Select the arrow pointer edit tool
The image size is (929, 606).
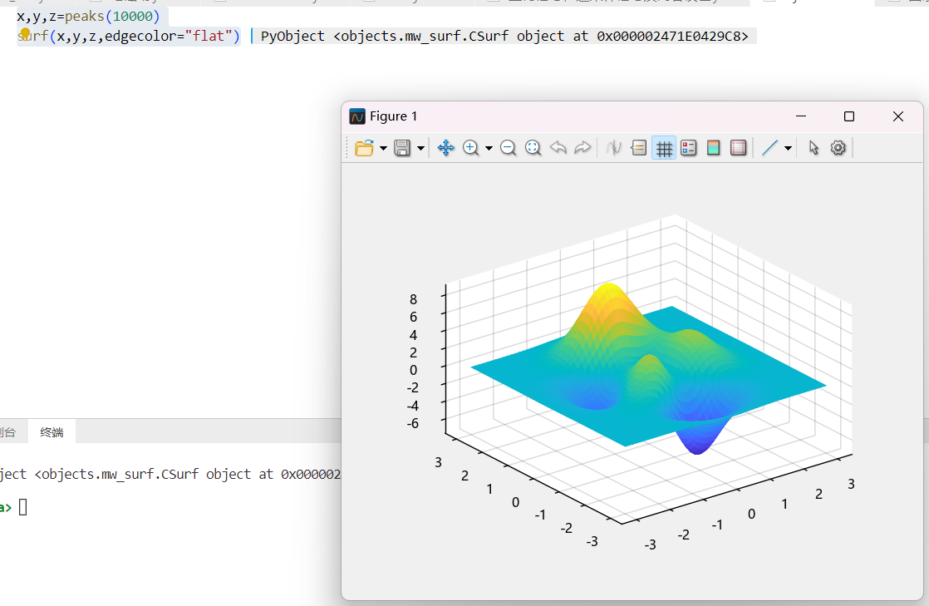[x=813, y=148]
